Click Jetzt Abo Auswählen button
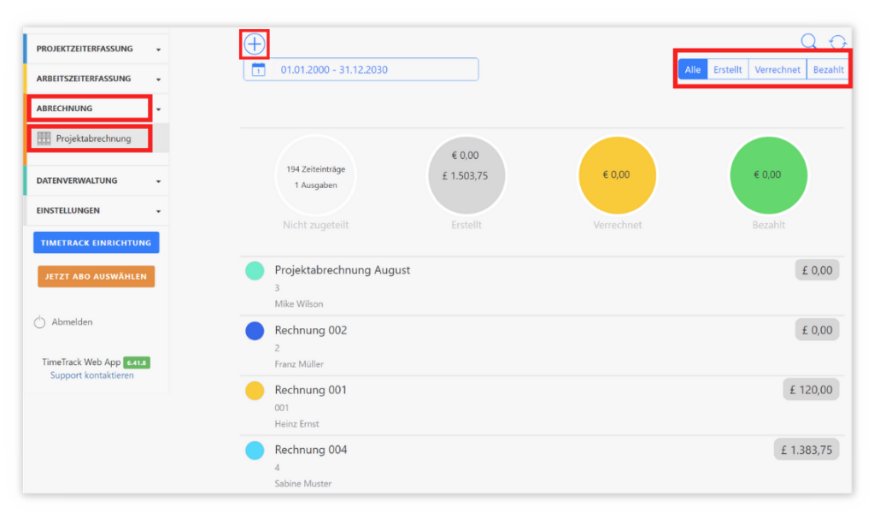880x530 pixels. (96, 277)
